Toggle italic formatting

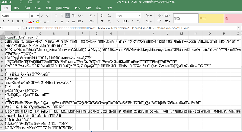click(9, 21)
